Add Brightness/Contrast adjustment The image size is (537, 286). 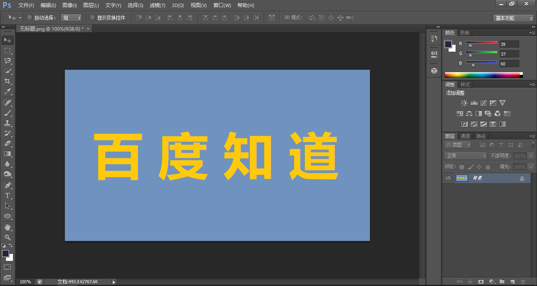coord(464,103)
